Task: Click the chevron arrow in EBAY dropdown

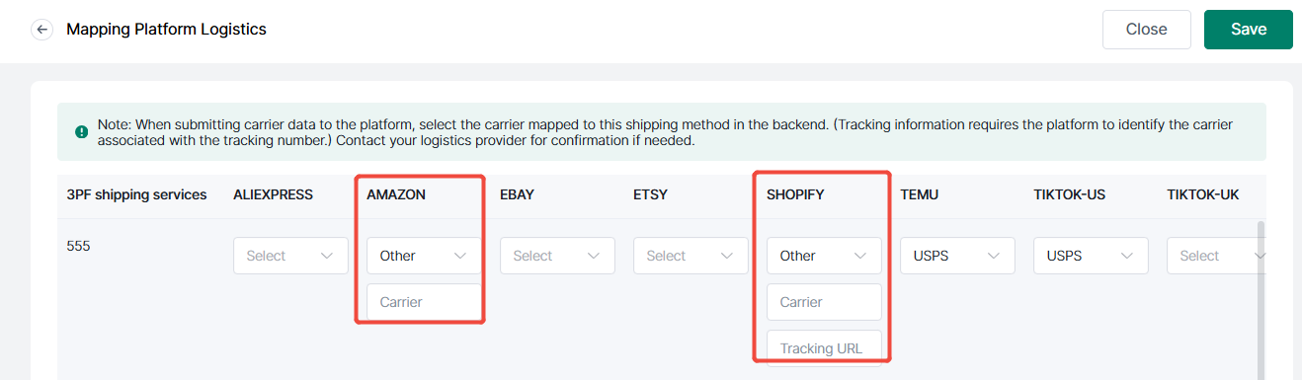Action: [594, 256]
